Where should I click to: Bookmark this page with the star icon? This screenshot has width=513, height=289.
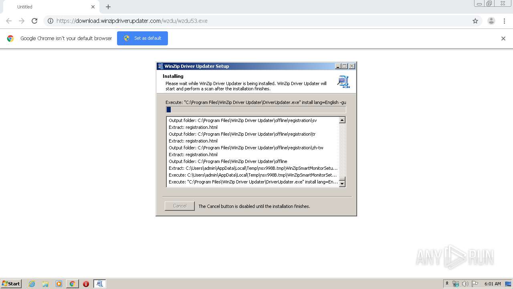[x=475, y=21]
